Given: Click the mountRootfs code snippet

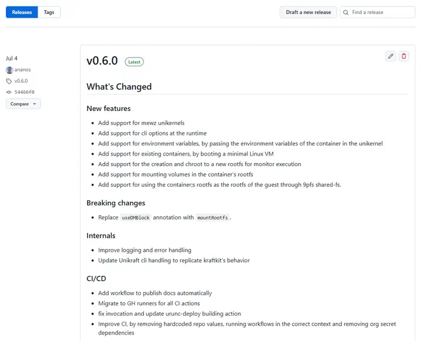Looking at the screenshot, I should pos(213,218).
